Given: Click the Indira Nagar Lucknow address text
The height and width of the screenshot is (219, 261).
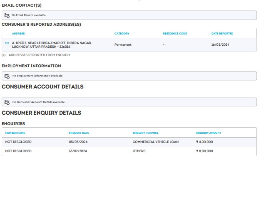Looking at the screenshot, I should [x=52, y=45].
